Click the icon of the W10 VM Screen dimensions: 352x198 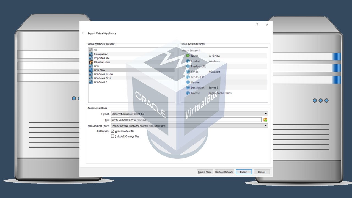pyautogui.click(x=91, y=66)
